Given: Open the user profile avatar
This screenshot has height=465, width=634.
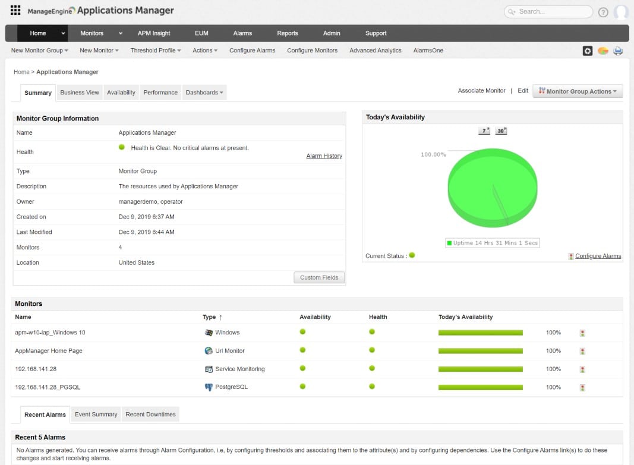Looking at the screenshot, I should [621, 12].
